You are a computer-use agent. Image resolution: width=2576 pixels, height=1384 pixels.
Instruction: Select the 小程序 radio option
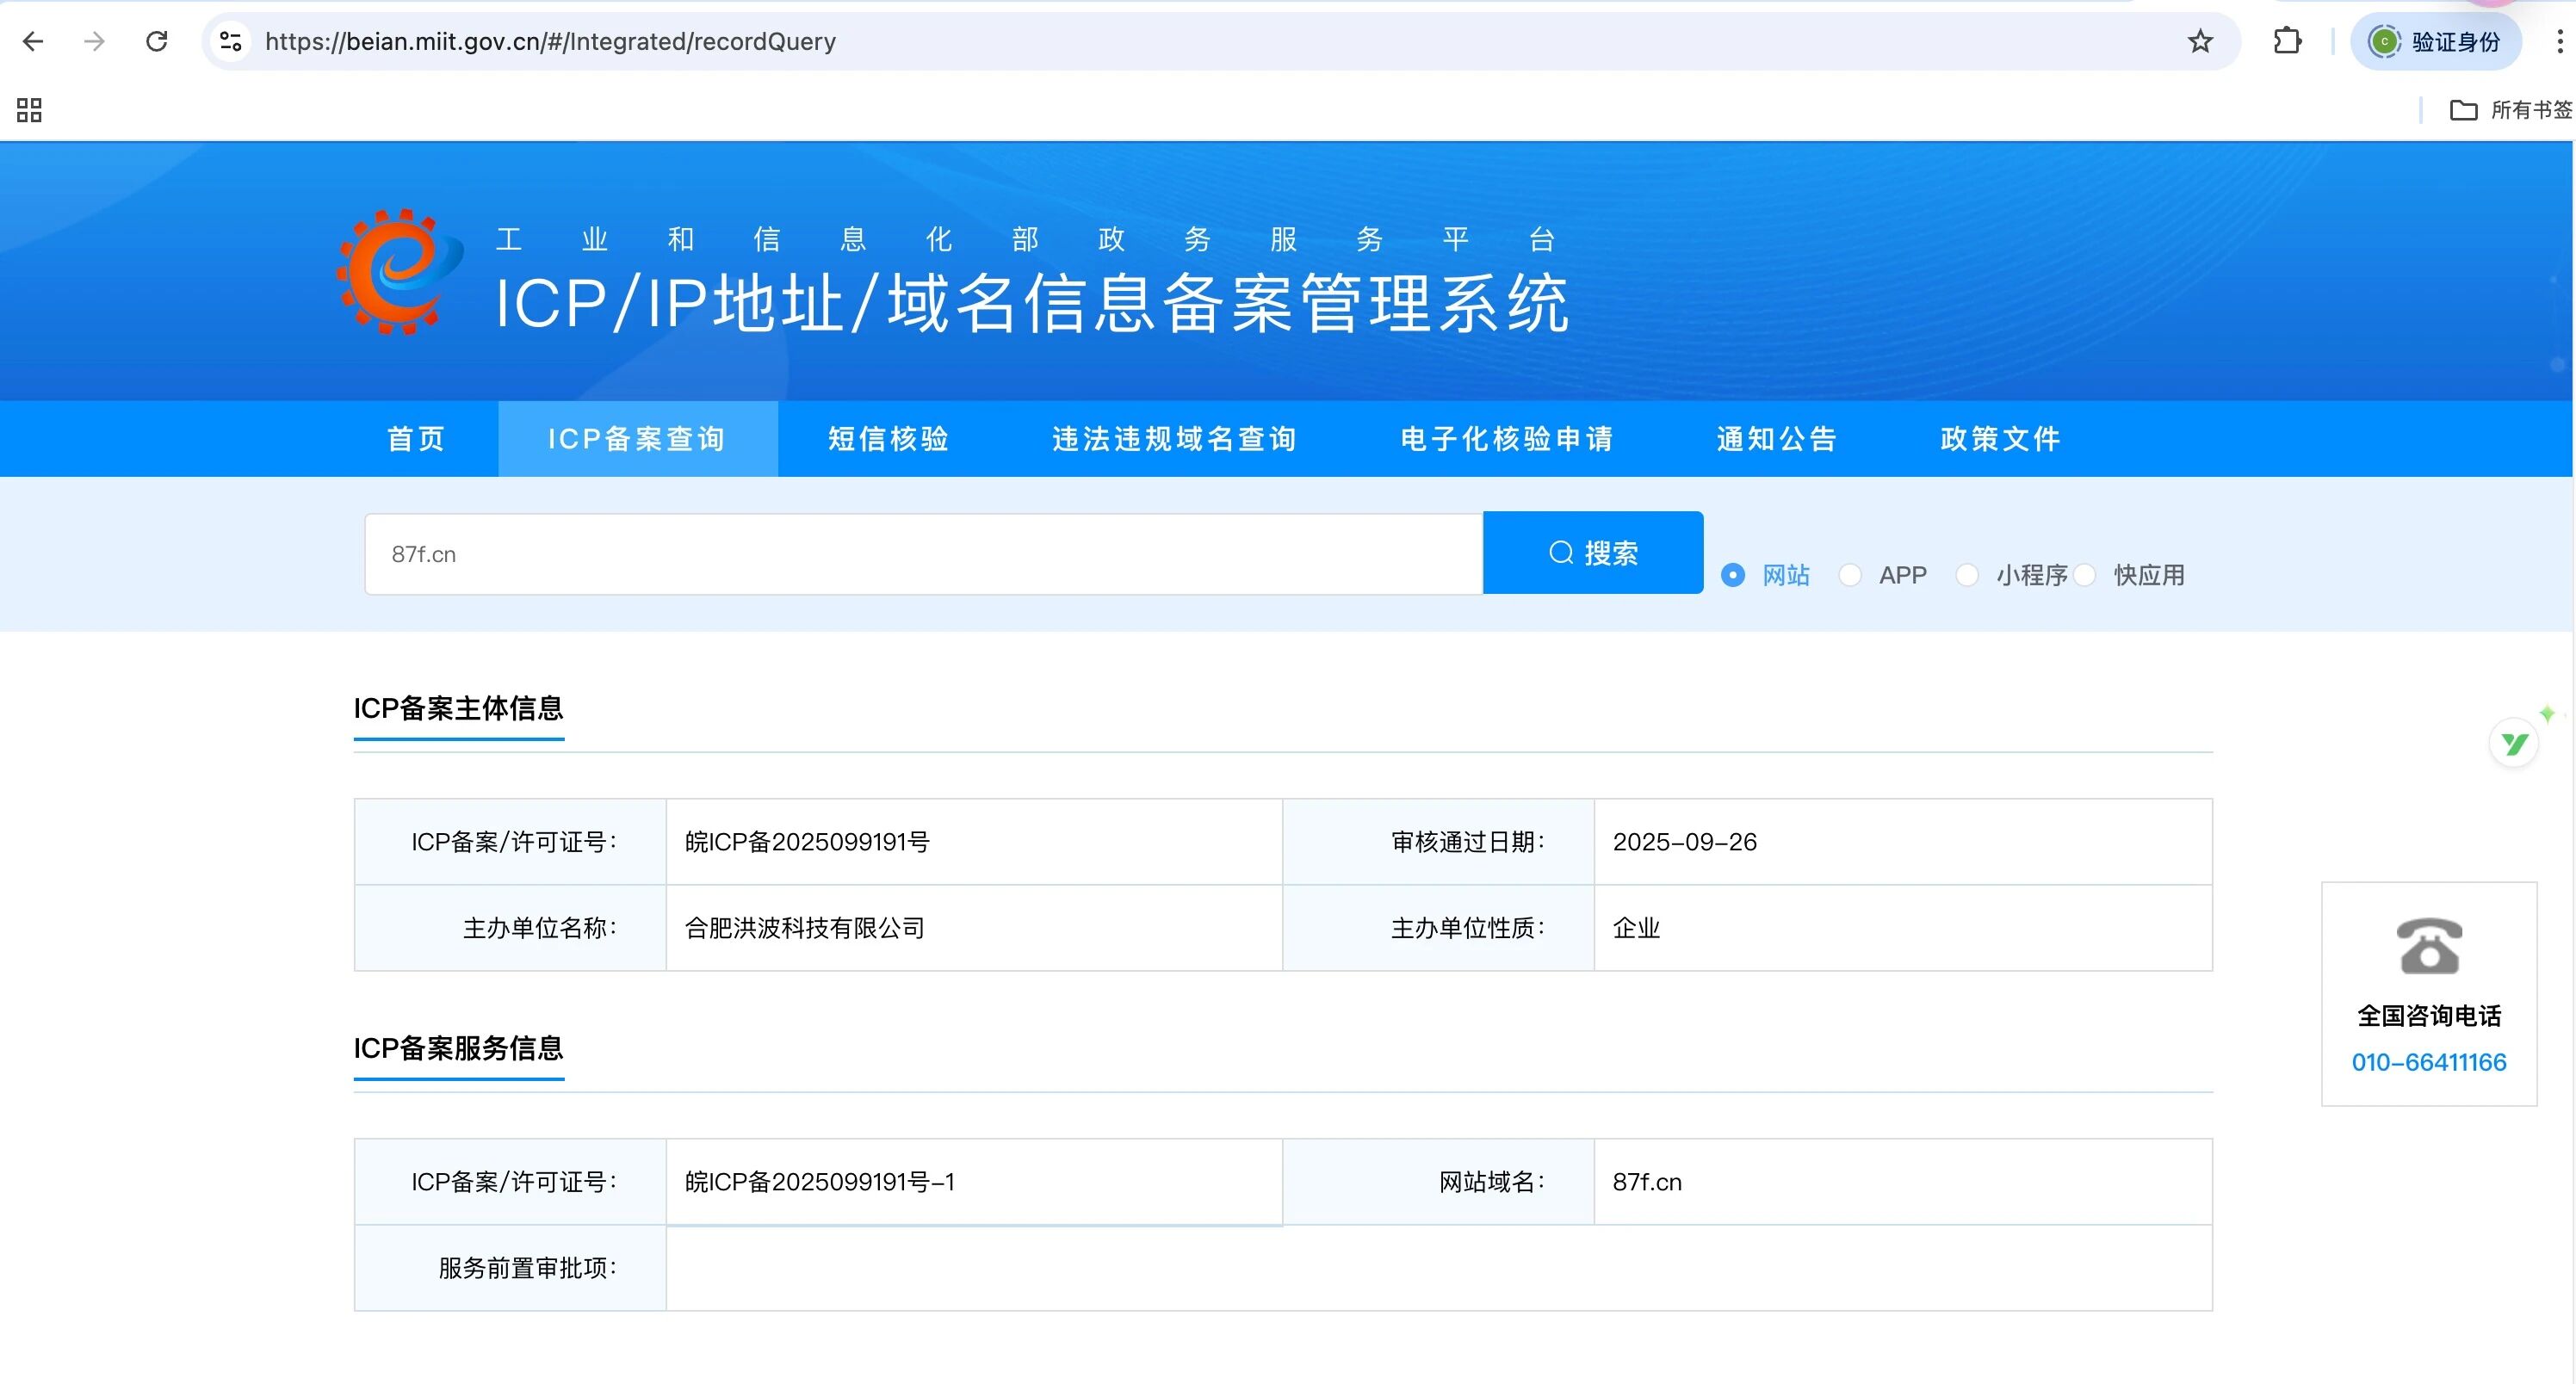point(1967,575)
